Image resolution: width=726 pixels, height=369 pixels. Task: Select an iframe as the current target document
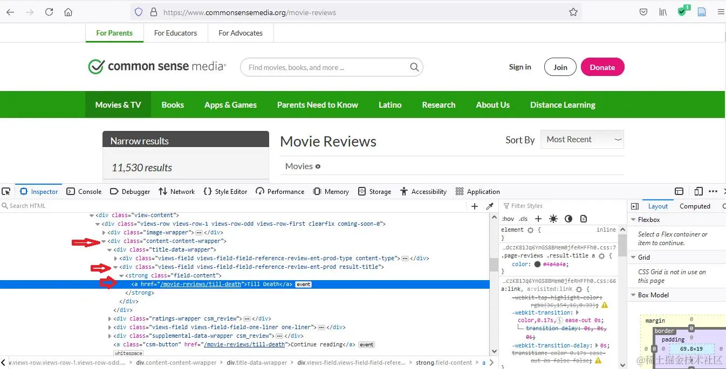point(679,191)
